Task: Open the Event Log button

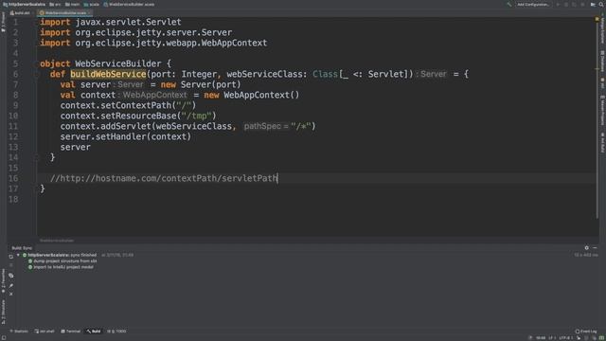Action: tap(586, 332)
